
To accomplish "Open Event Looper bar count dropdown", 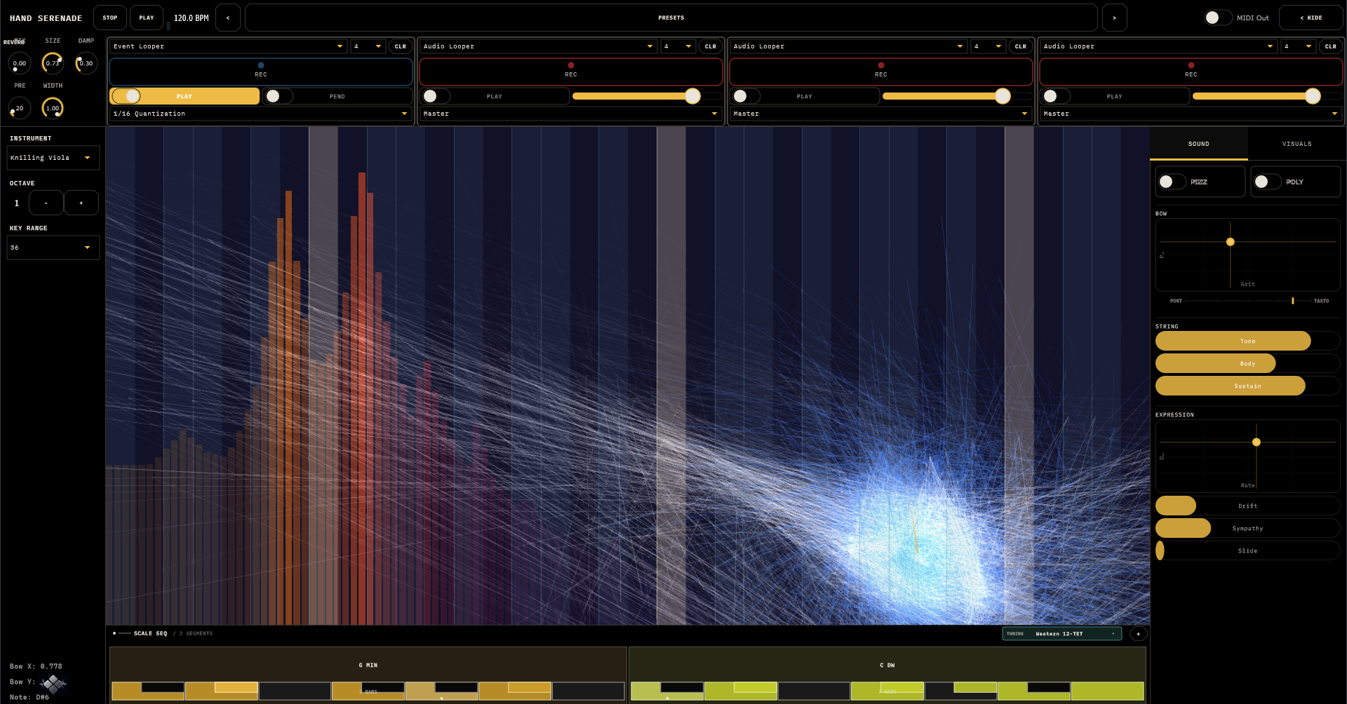I will pyautogui.click(x=368, y=46).
